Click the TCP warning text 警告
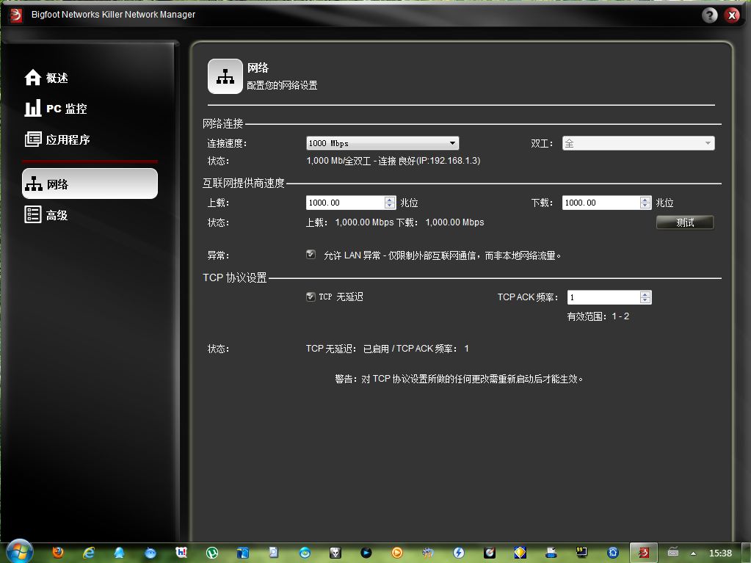This screenshot has width=751, height=563. pos(459,379)
